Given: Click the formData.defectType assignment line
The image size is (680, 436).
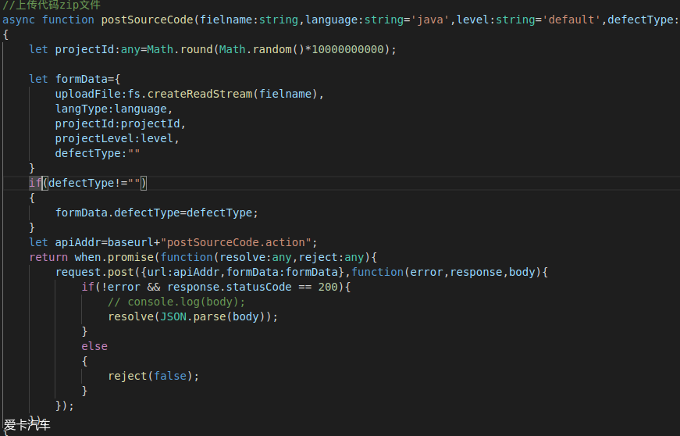Looking at the screenshot, I should (x=156, y=213).
